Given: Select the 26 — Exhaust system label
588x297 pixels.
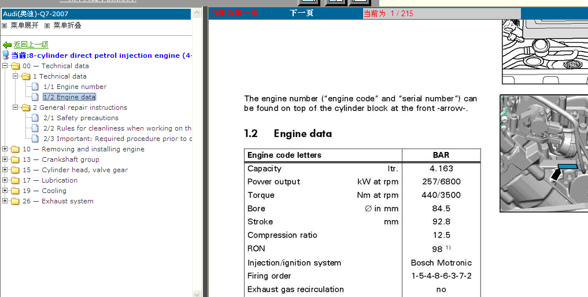Looking at the screenshot, I should [58, 202].
